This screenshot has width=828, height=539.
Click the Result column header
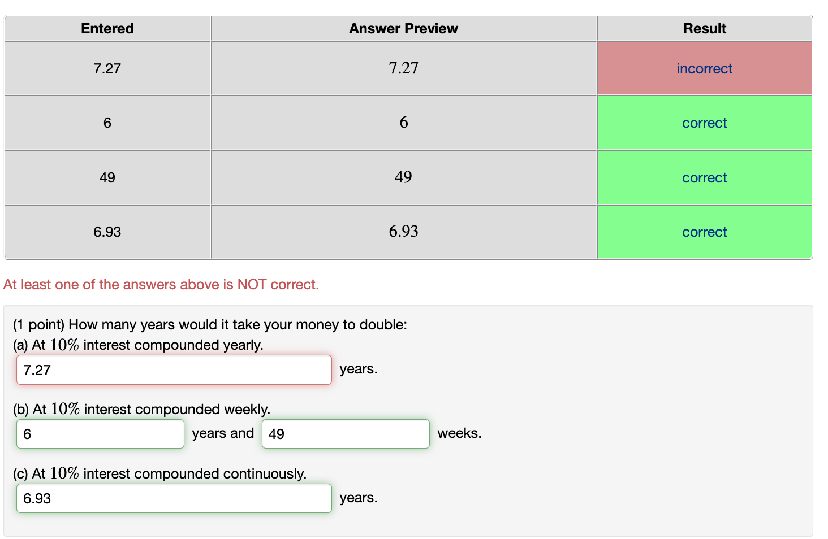(704, 28)
